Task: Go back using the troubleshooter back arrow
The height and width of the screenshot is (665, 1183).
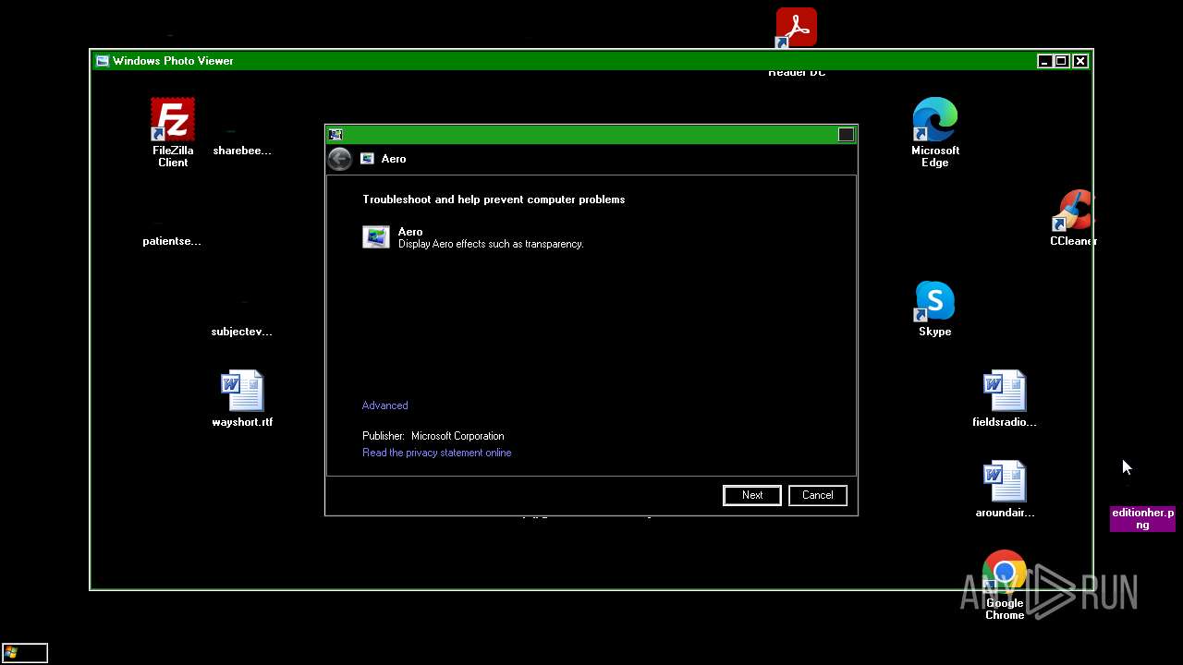Action: click(x=340, y=159)
